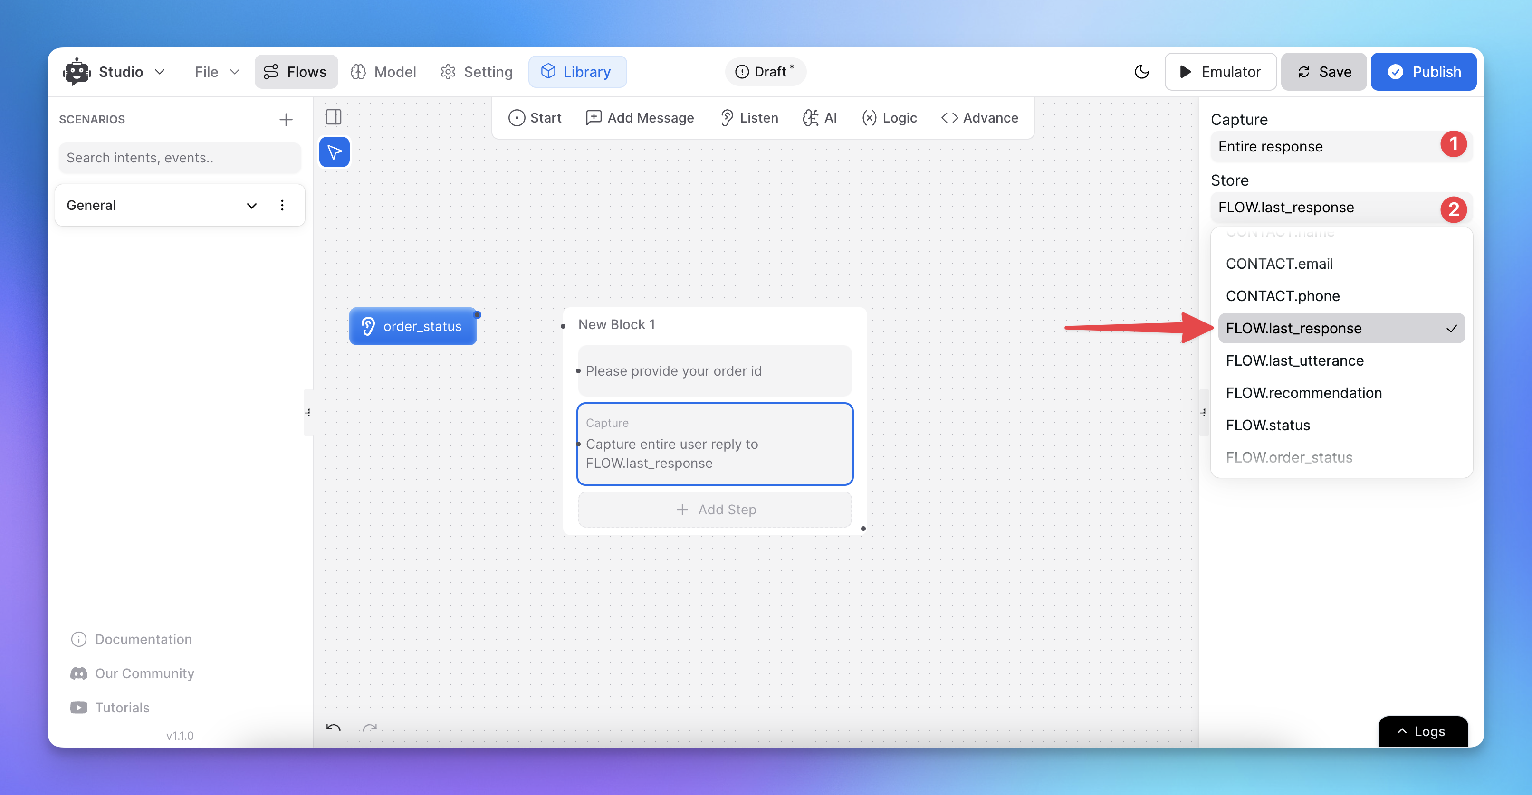Open the Logic toolbar item
This screenshot has height=795, width=1532.
890,118
